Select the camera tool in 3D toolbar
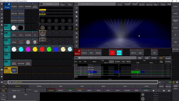 pos(76,12)
